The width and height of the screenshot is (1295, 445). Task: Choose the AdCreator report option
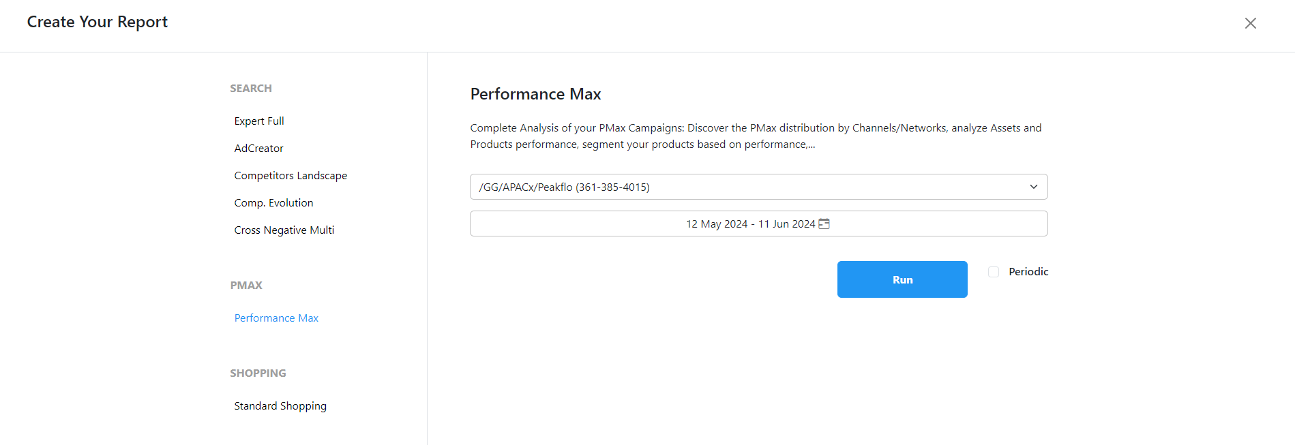[x=258, y=148]
